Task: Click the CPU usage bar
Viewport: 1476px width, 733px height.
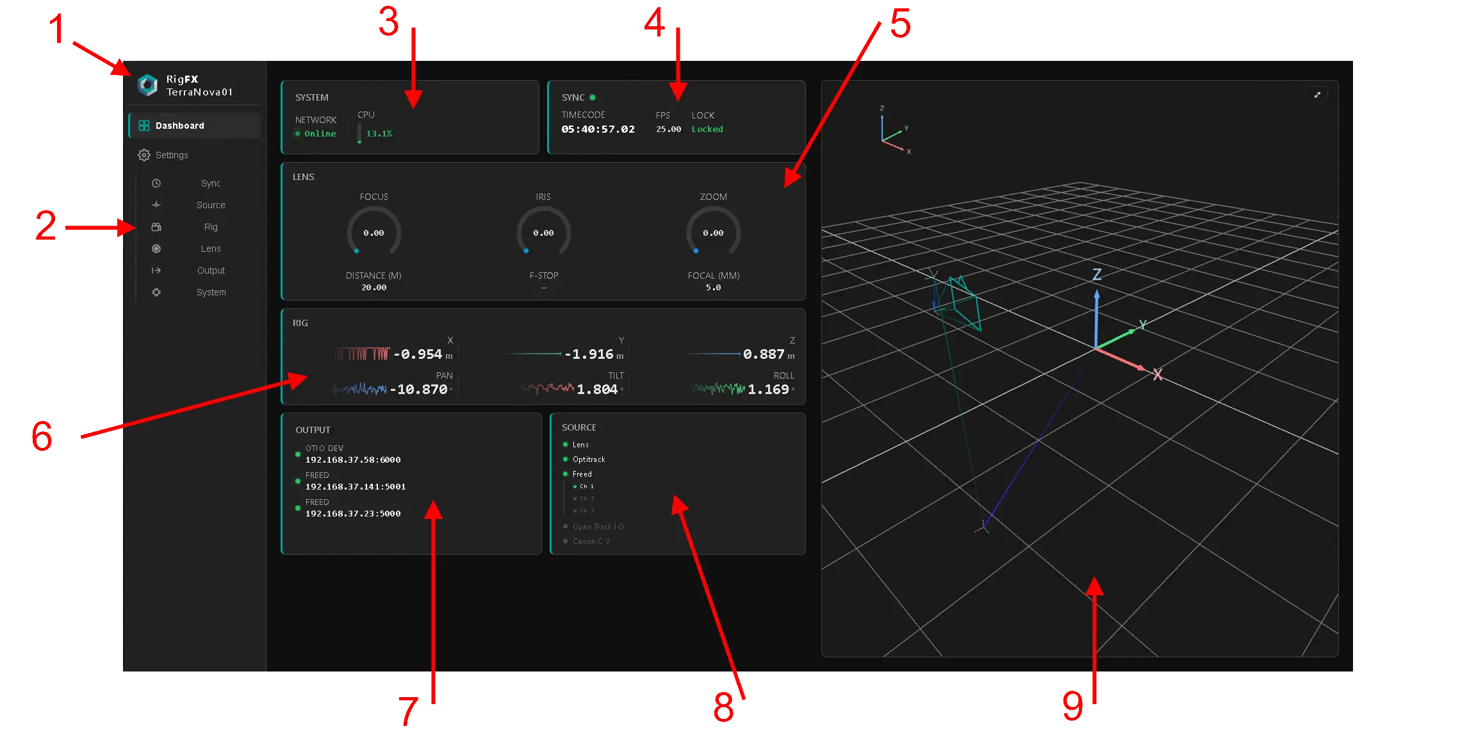Action: [x=359, y=133]
